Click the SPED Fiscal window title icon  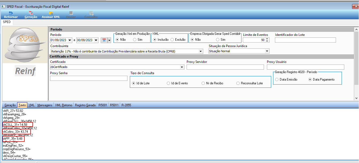click(x=3, y=6)
